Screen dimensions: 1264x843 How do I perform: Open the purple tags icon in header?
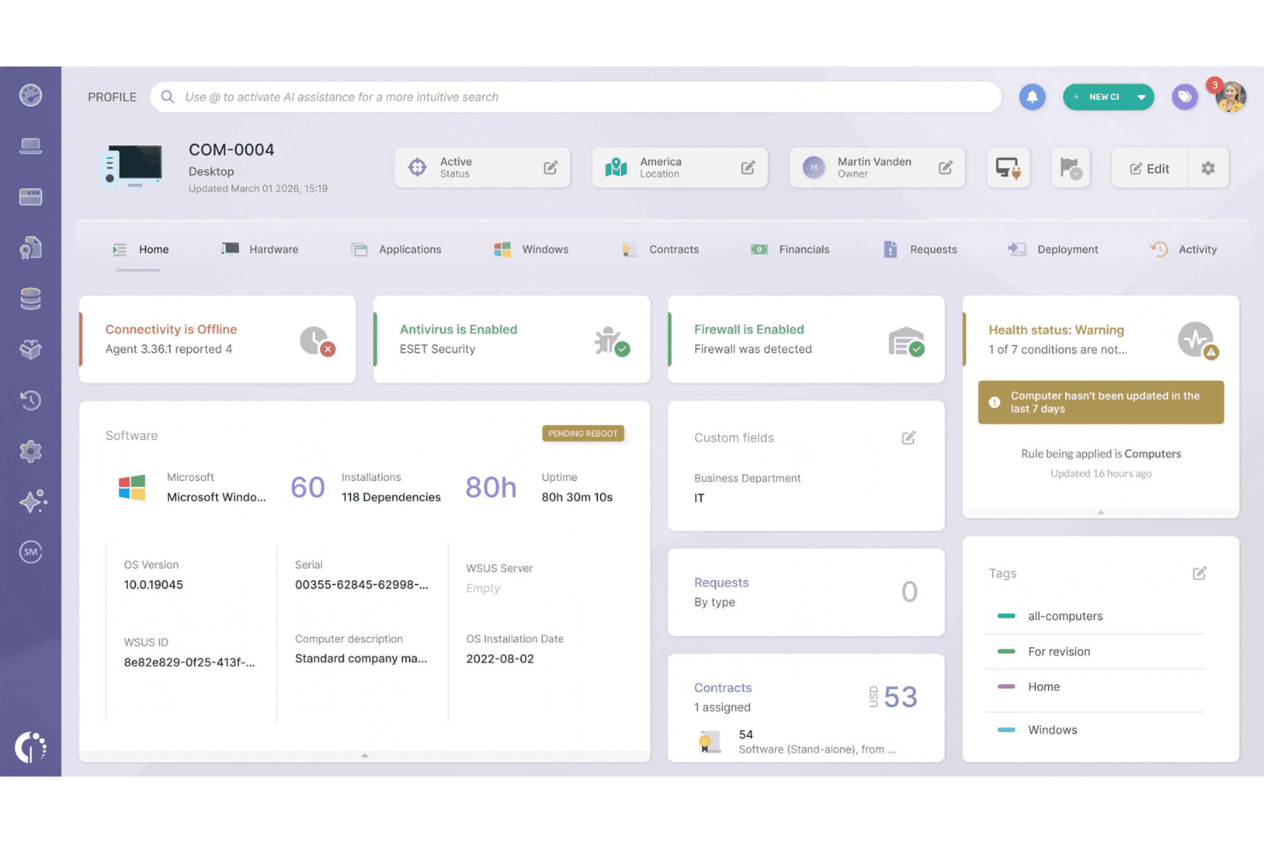coord(1185,97)
